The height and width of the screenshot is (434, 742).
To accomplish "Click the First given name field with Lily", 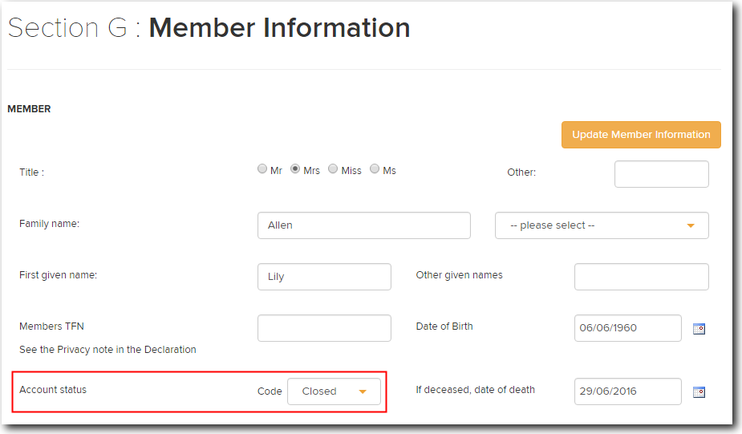I will pyautogui.click(x=324, y=277).
